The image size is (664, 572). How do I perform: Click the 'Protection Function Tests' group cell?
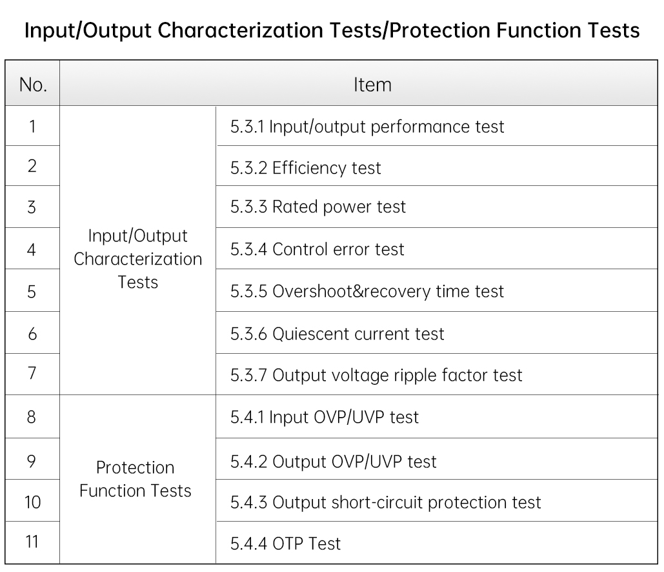pyautogui.click(x=136, y=479)
